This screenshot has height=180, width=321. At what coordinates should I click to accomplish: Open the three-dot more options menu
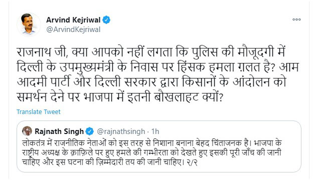point(296,19)
